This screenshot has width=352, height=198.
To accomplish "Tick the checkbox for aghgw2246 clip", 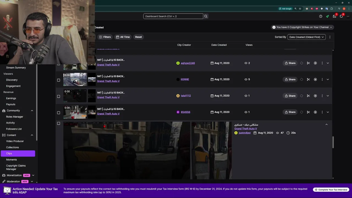I will (58, 64).
